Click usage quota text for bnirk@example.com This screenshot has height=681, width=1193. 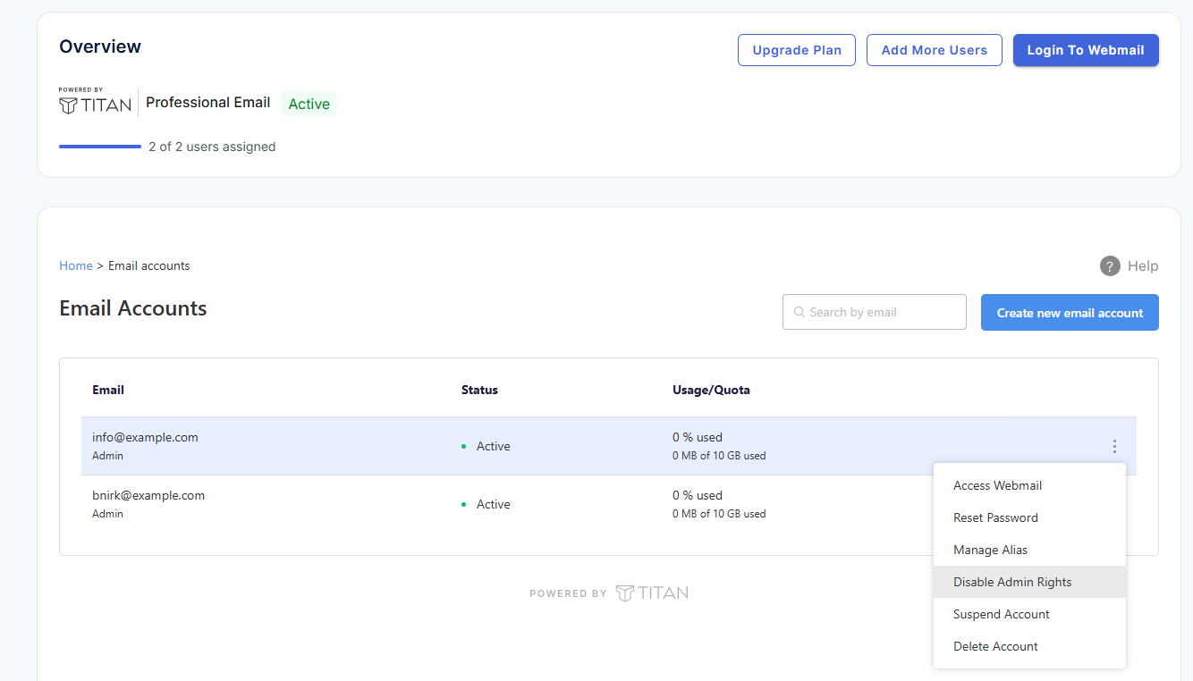coord(719,504)
